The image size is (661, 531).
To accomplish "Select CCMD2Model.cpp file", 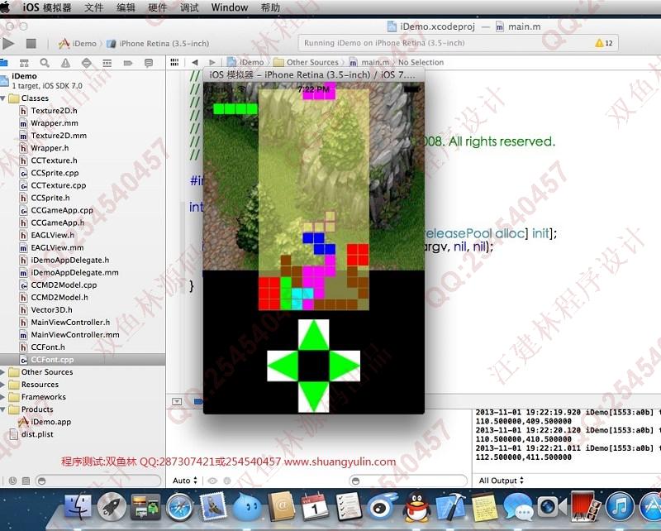I will (x=64, y=285).
